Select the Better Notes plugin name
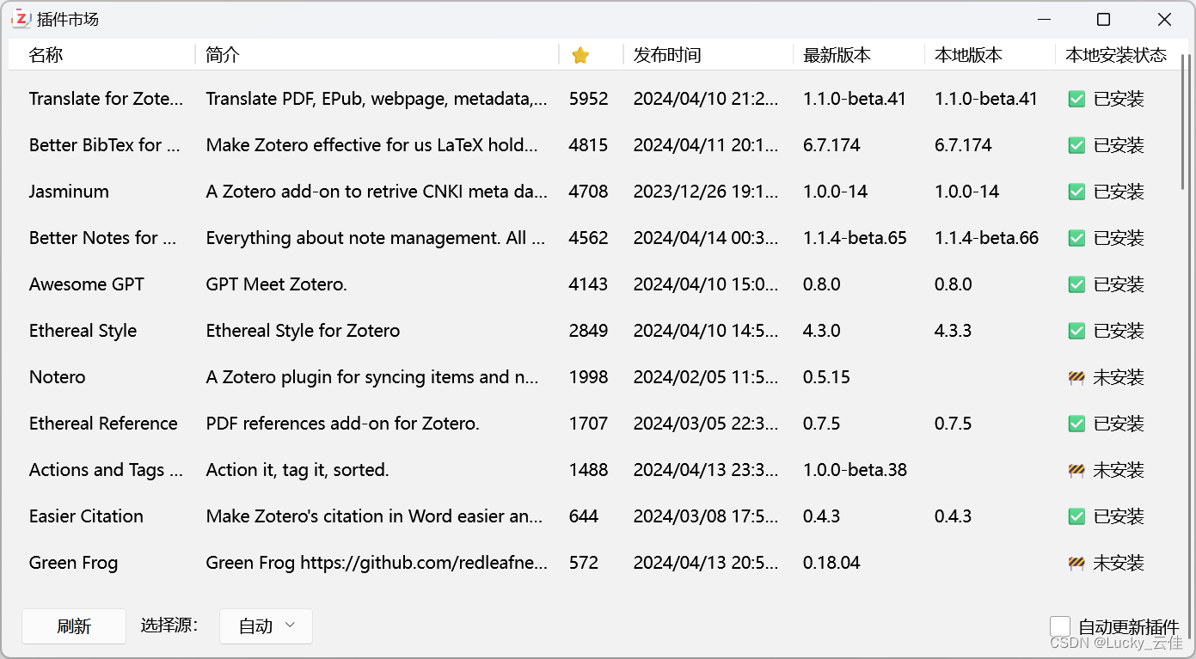 click(102, 238)
